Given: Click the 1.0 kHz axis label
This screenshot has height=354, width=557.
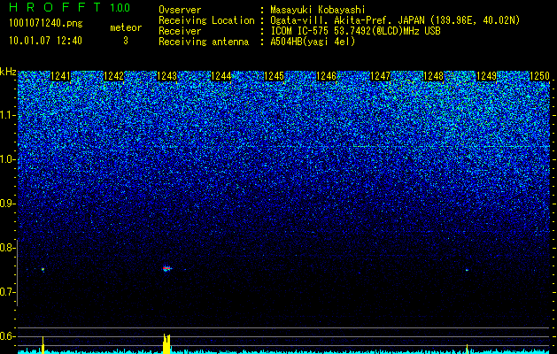Looking at the screenshot, I should pos(7,159).
